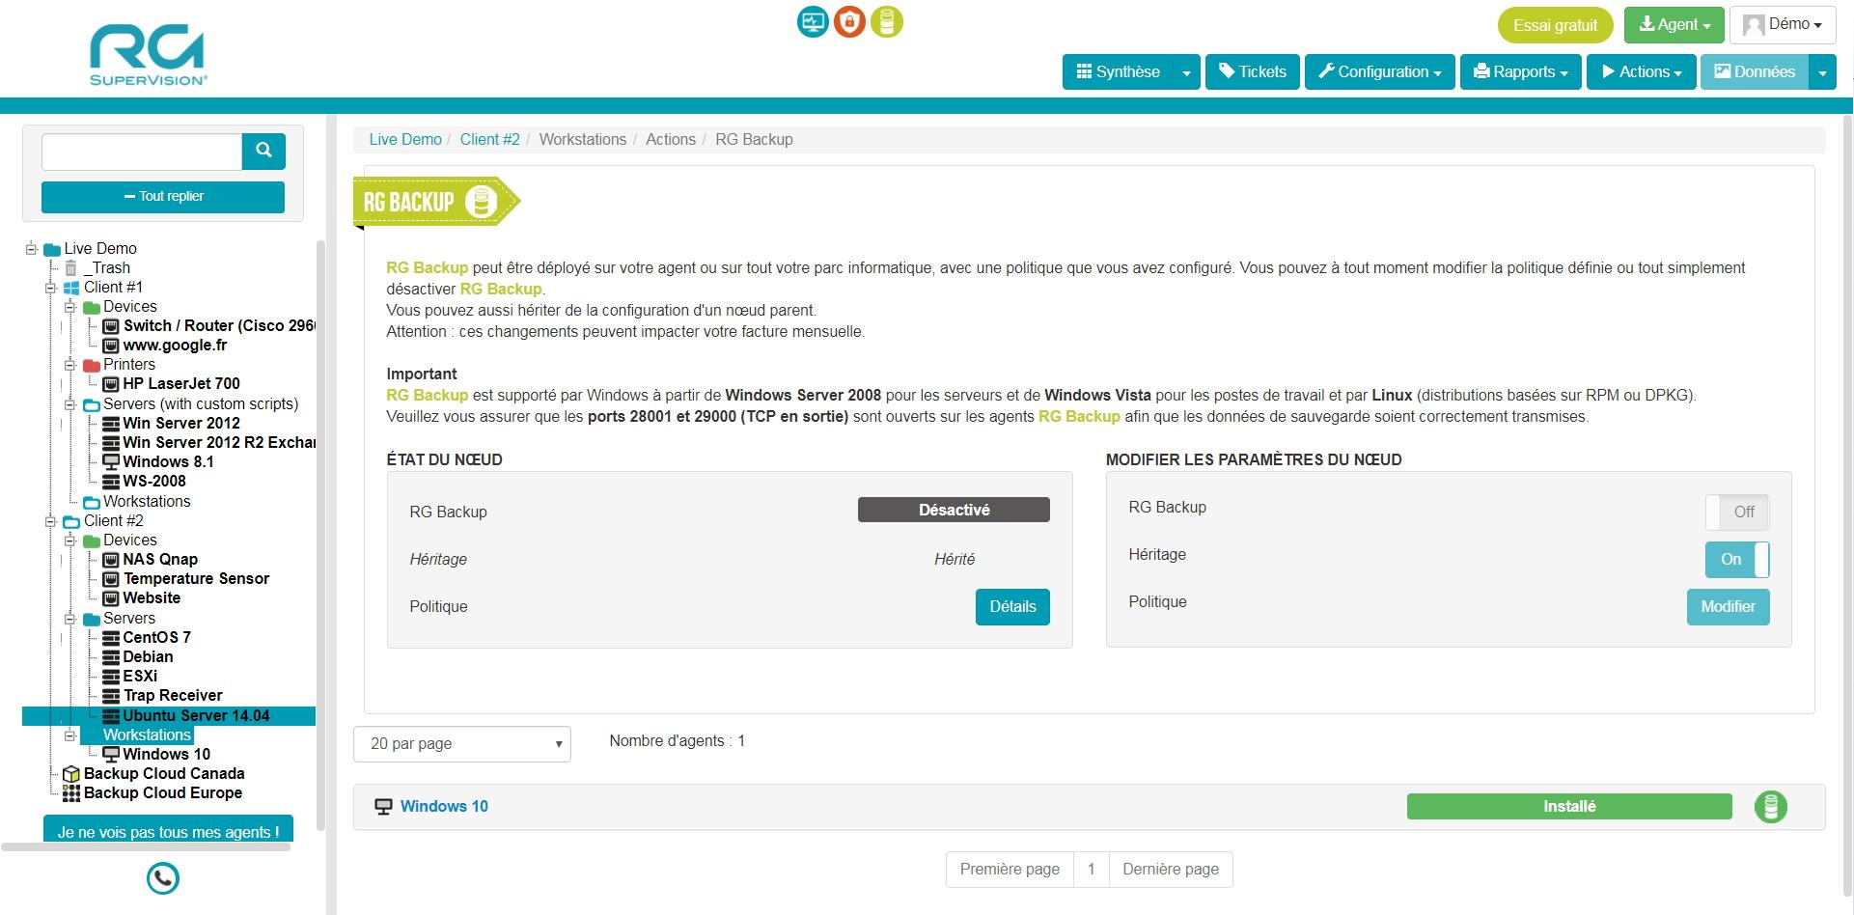This screenshot has width=1854, height=915.
Task: Collapse the Servers node under Client #2
Action: (x=70, y=619)
